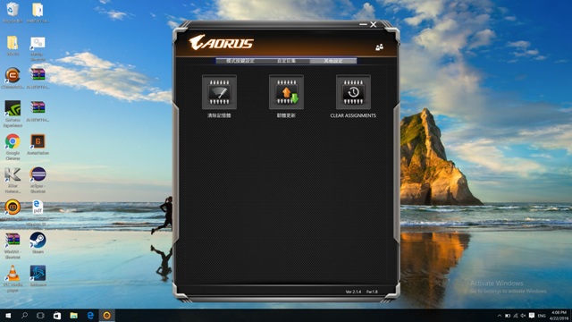Open Task View on the taskbar

[40, 316]
